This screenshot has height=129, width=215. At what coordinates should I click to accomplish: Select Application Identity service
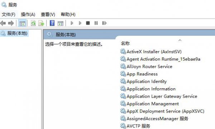[x=147, y=81]
